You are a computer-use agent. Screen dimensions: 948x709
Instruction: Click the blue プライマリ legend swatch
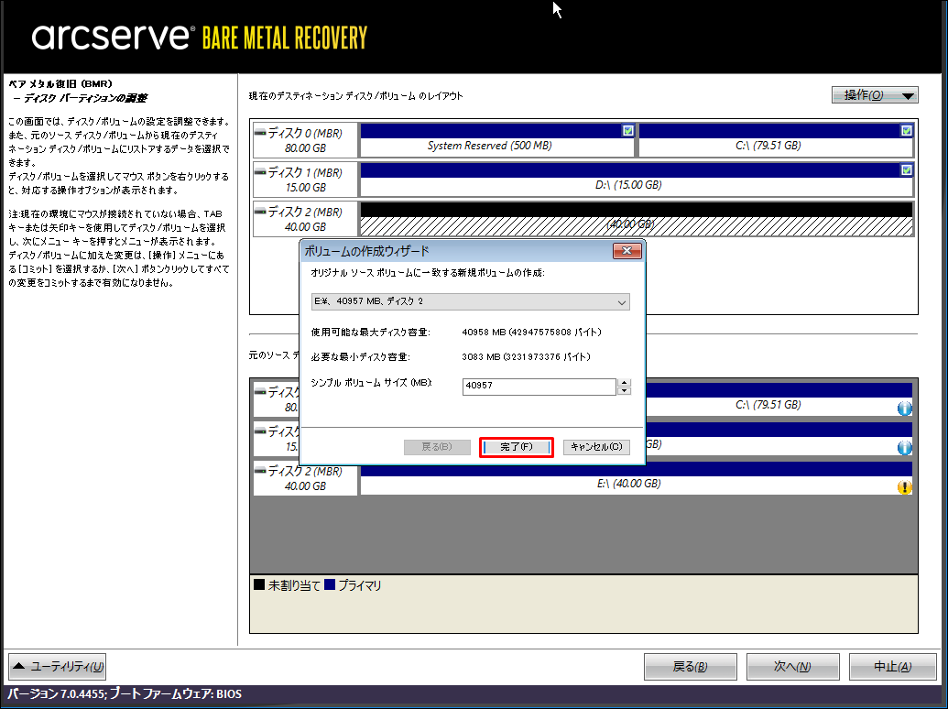tap(330, 584)
